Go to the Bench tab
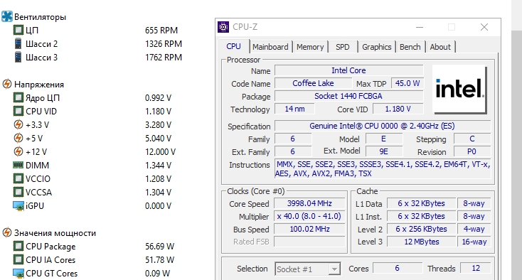 coord(410,47)
